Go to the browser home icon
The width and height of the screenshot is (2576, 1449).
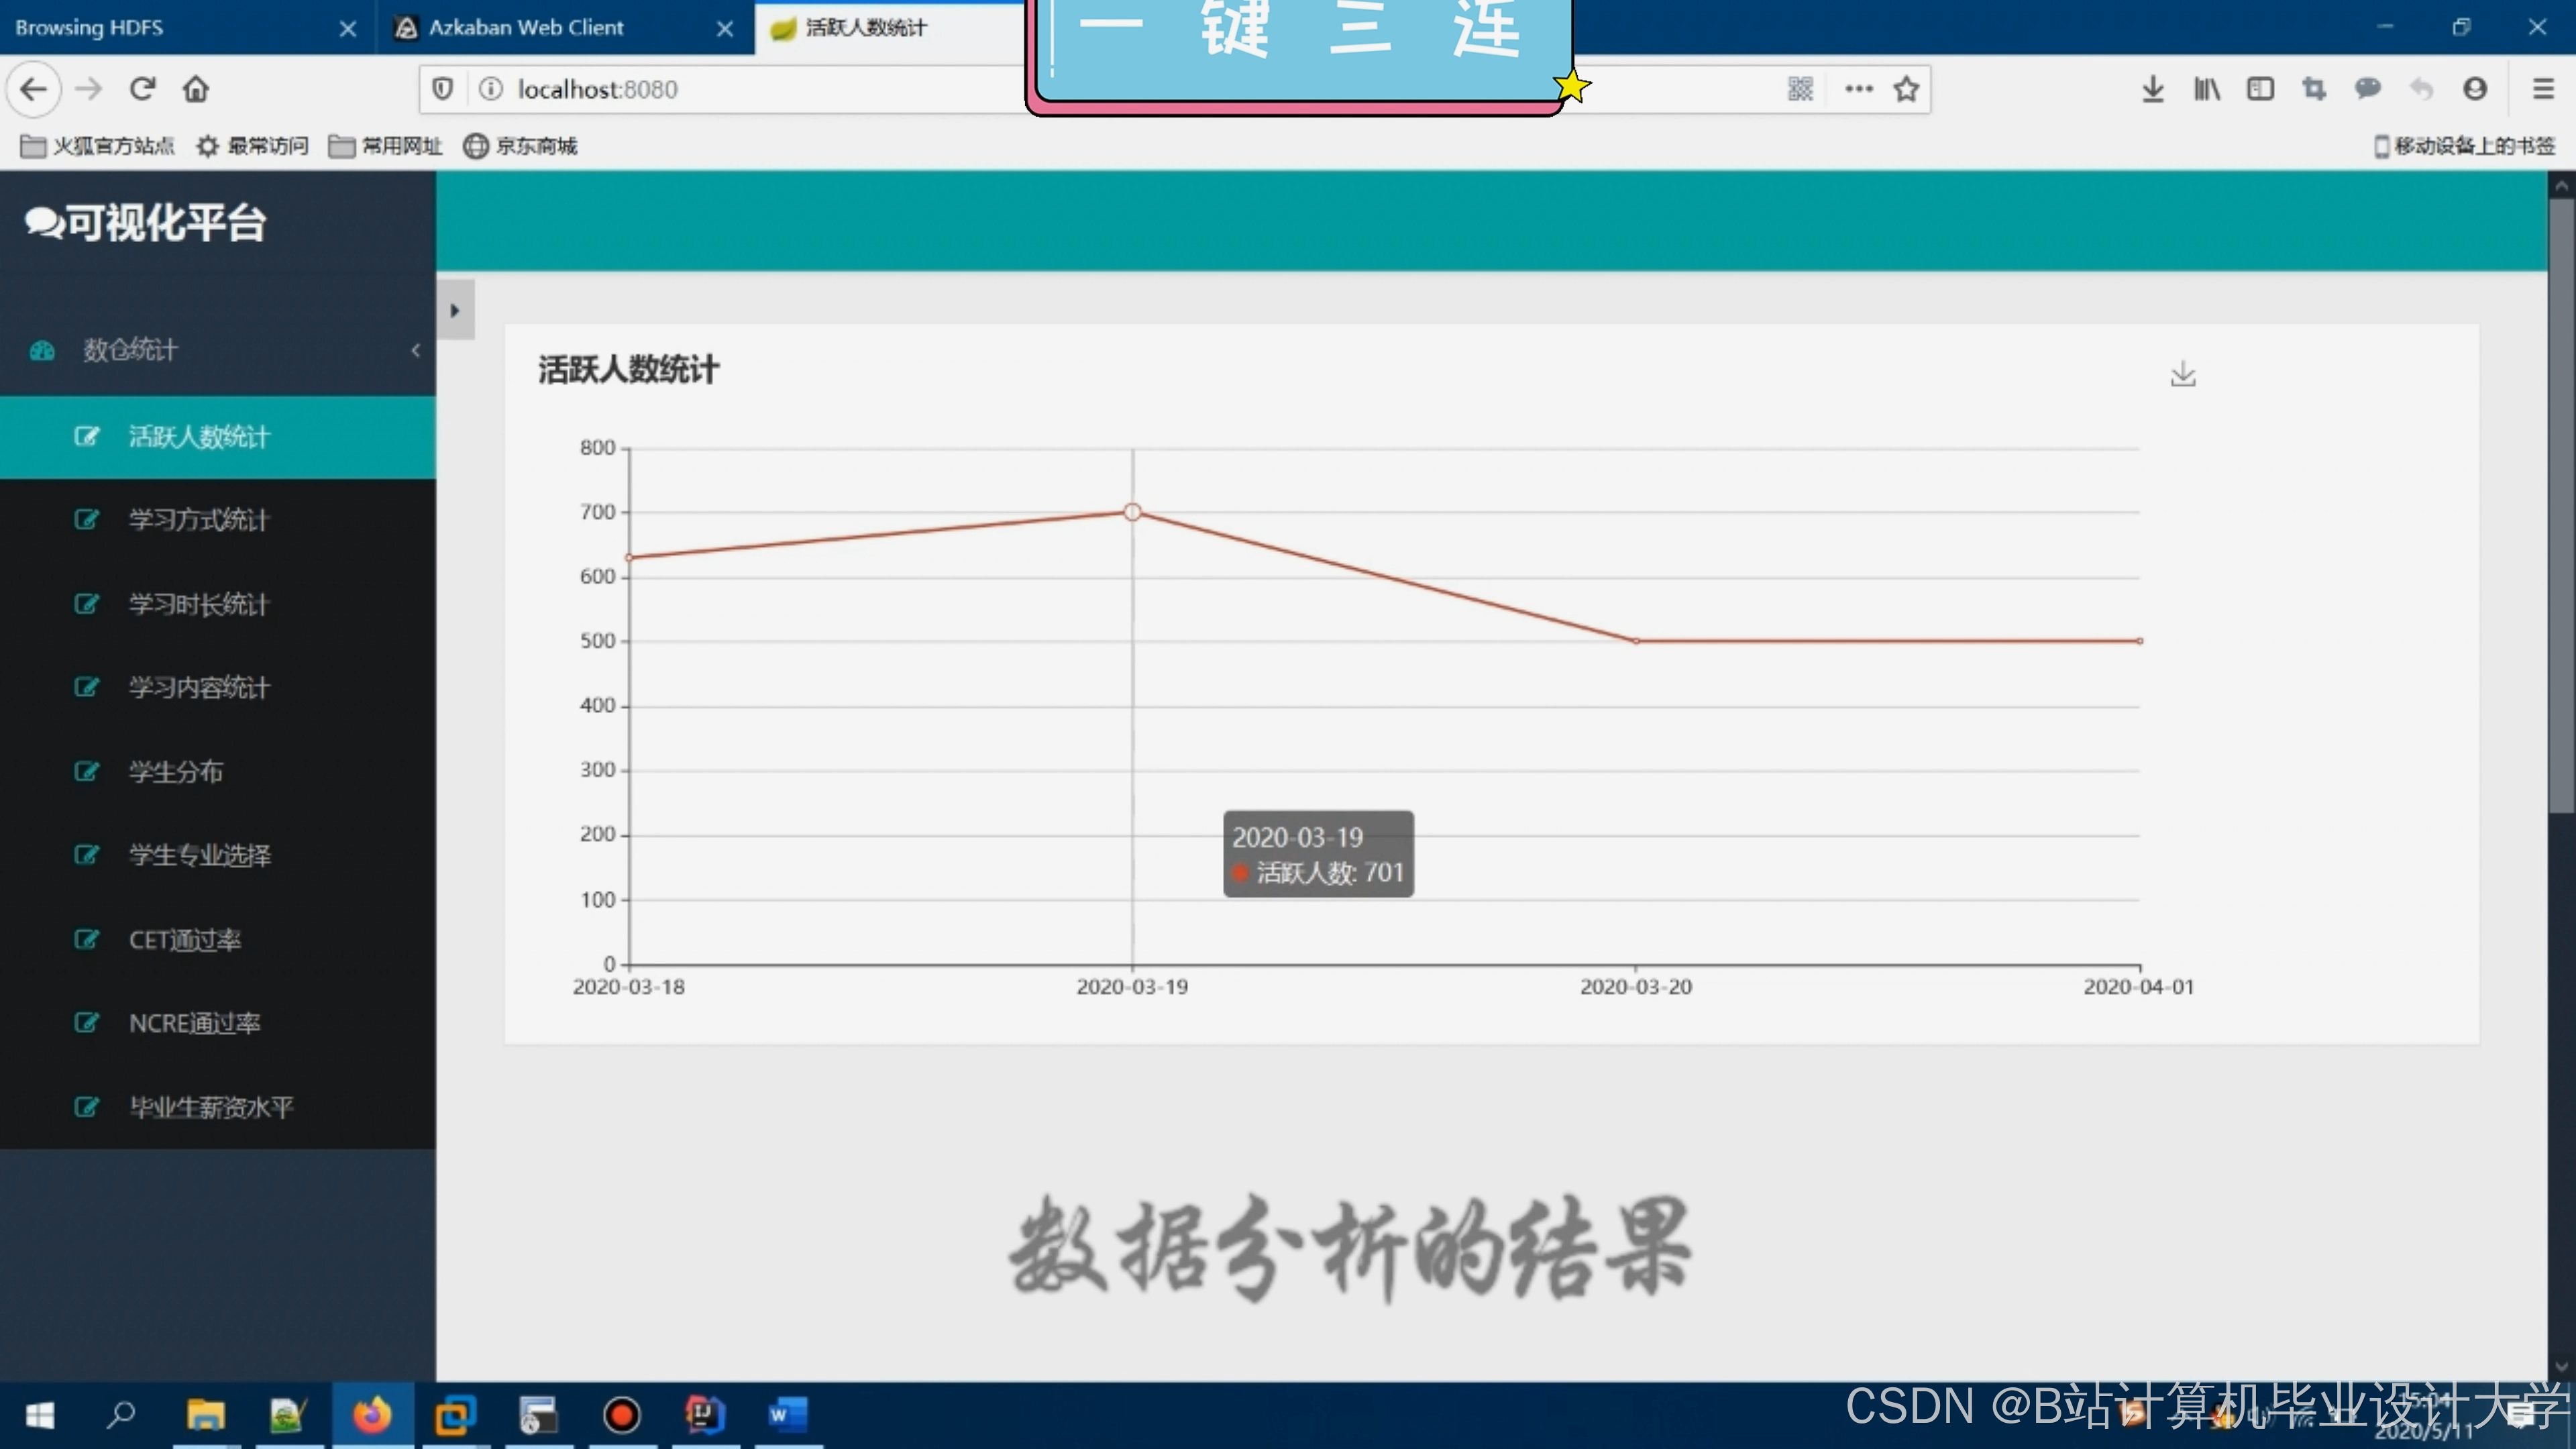[x=196, y=89]
